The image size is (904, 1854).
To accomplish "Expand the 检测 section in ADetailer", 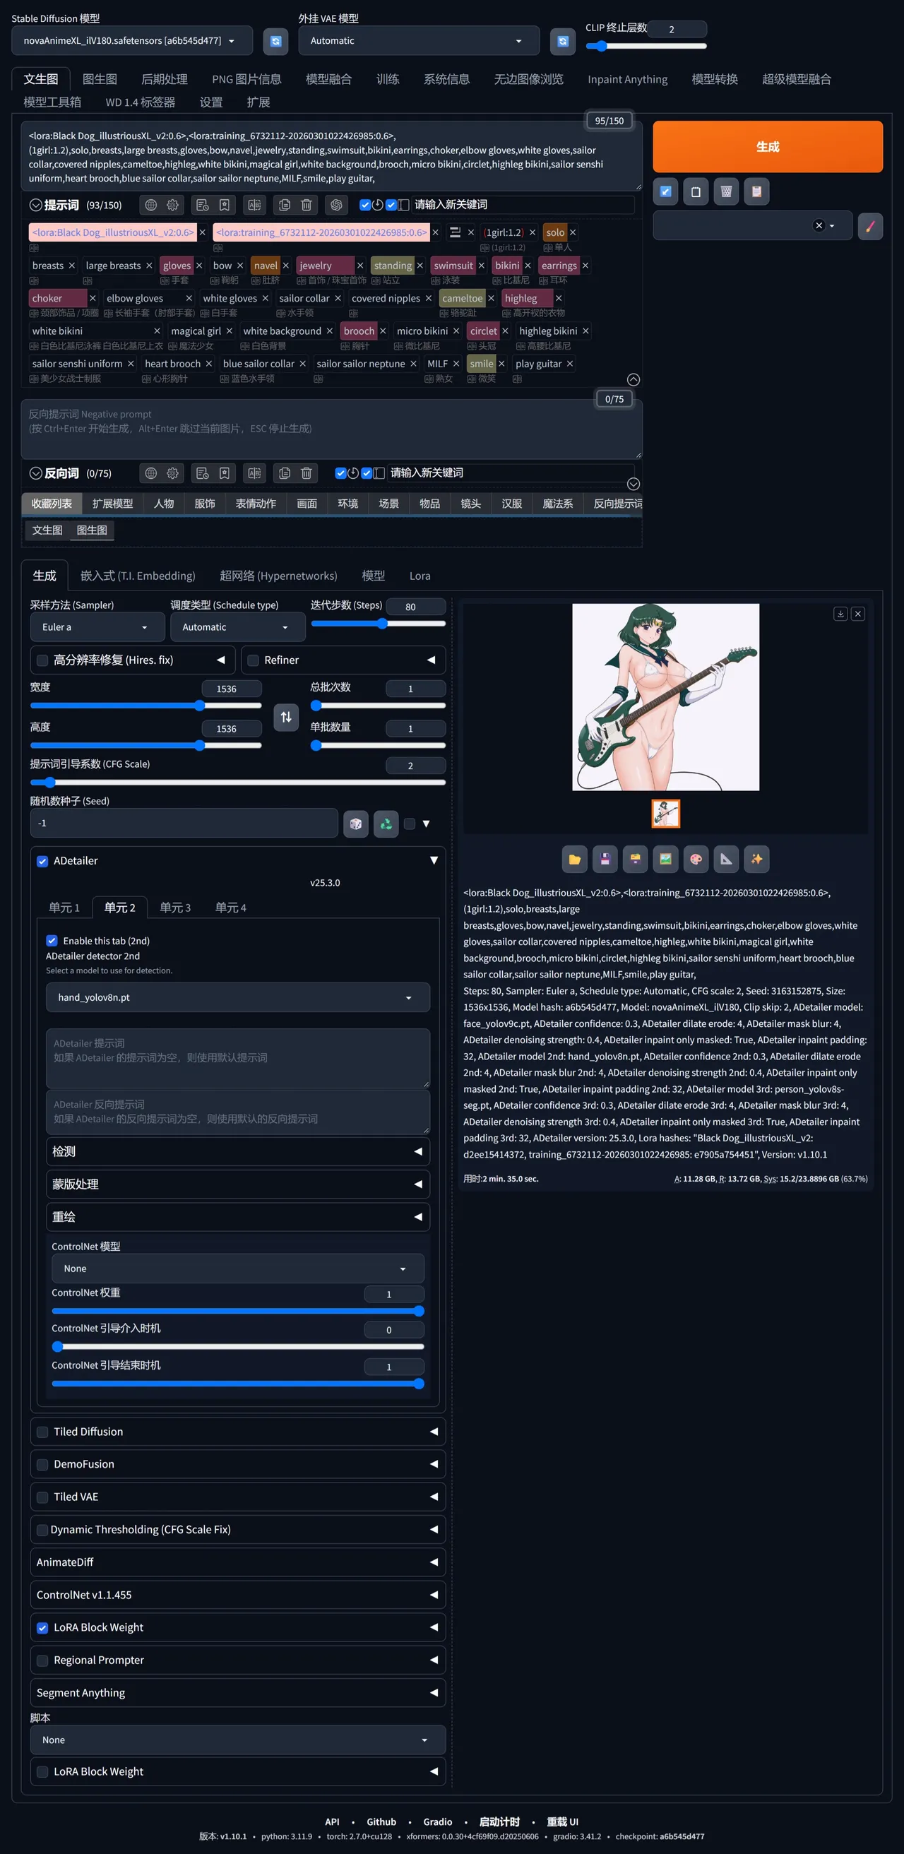I will coord(237,1151).
